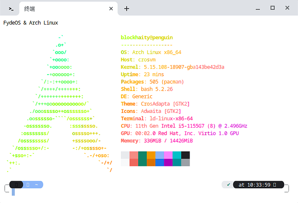Click the salmon red top-row color block
Screen dimensions: 298x203
[134, 155]
